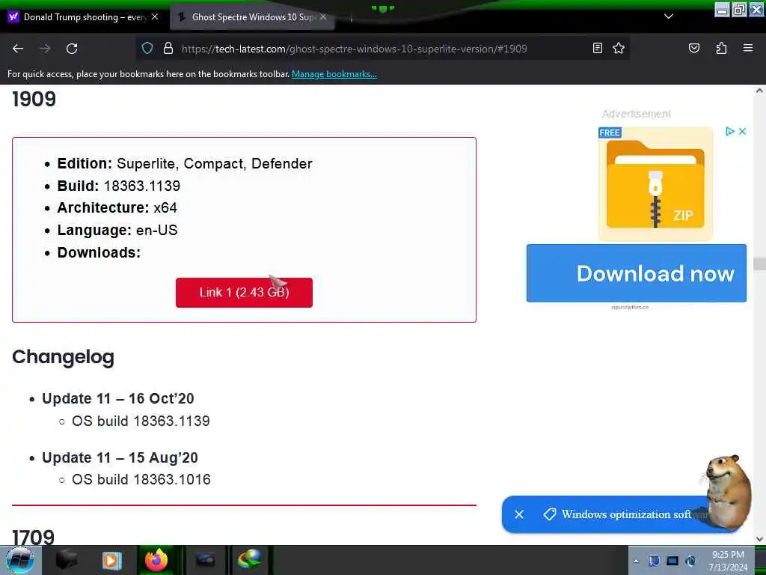
Task: Open the extensions puzzle icon
Action: [721, 48]
